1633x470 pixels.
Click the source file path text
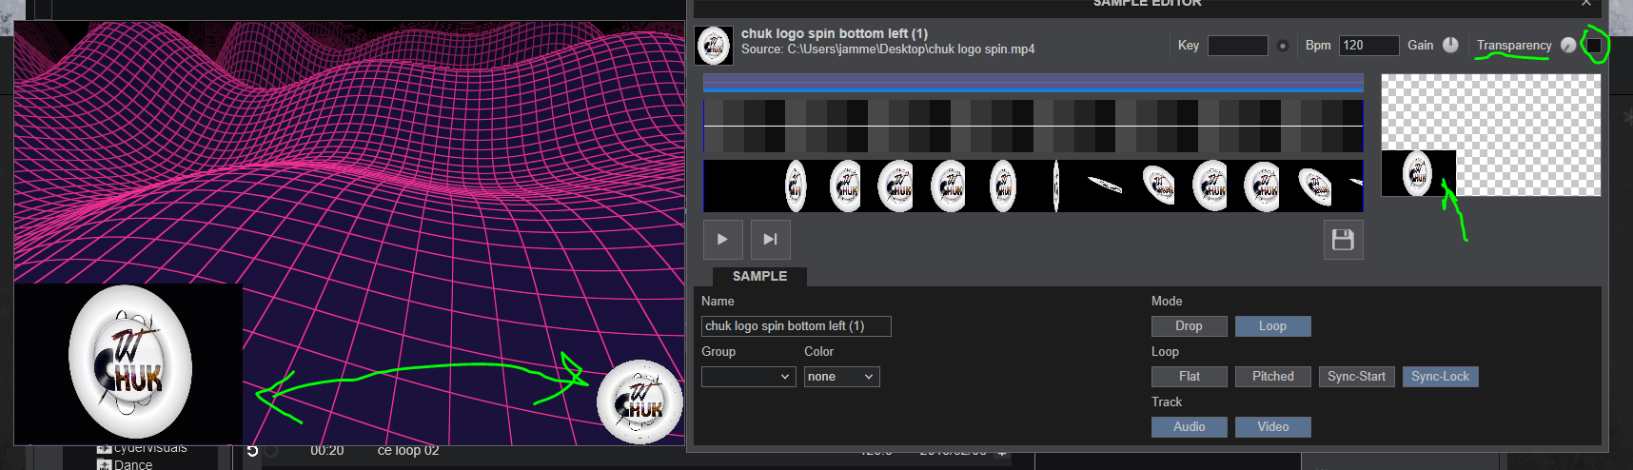click(888, 49)
